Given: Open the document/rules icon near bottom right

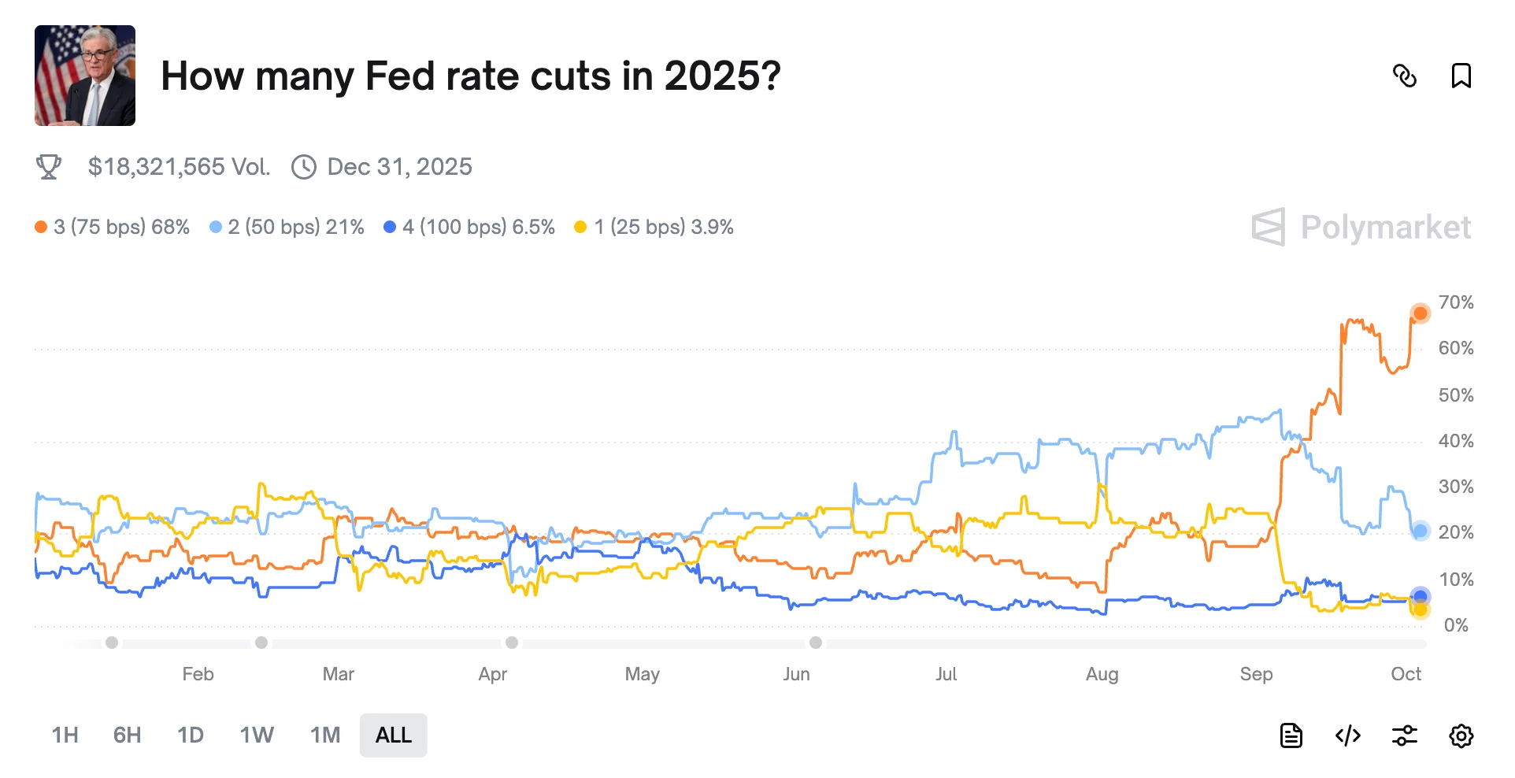Looking at the screenshot, I should pos(1291,735).
